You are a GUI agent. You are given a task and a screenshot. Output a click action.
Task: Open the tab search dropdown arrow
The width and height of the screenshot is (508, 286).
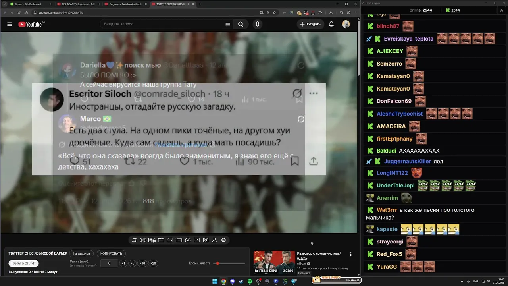point(4,4)
